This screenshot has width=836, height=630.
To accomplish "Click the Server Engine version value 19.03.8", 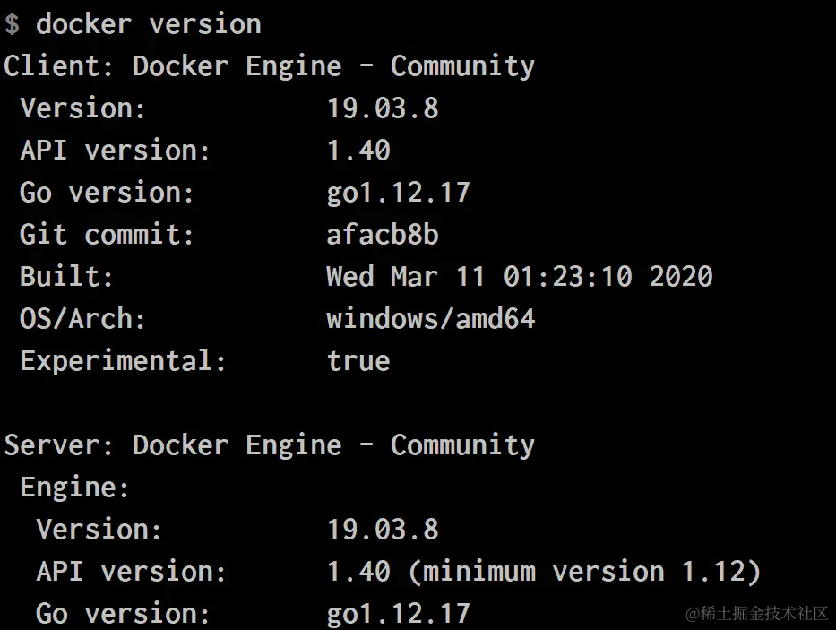I will (383, 530).
